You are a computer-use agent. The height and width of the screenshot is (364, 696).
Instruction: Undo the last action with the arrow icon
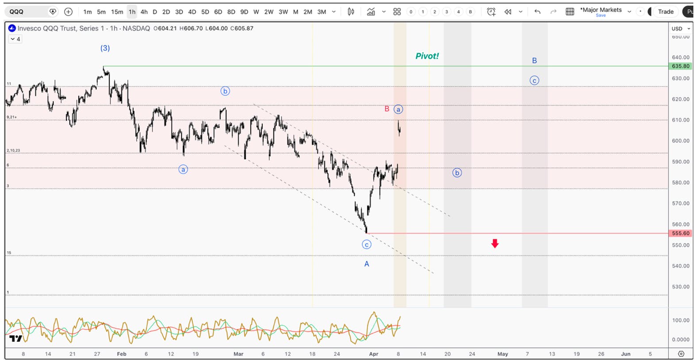pyautogui.click(x=537, y=12)
